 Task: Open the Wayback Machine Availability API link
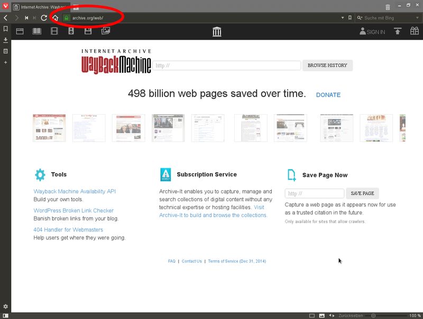(75, 191)
